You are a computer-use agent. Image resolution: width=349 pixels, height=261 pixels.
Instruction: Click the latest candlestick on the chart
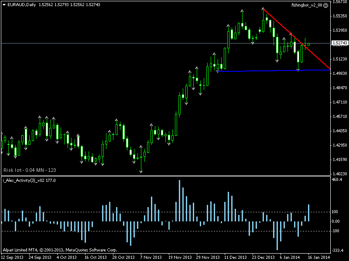309,44
